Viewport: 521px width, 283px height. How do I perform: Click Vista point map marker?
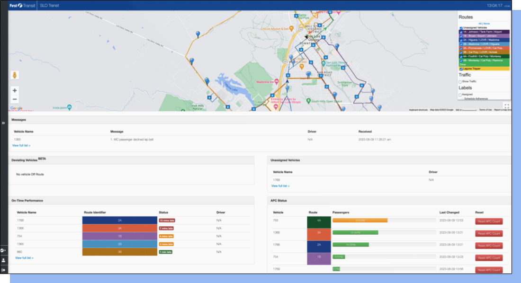(69, 107)
